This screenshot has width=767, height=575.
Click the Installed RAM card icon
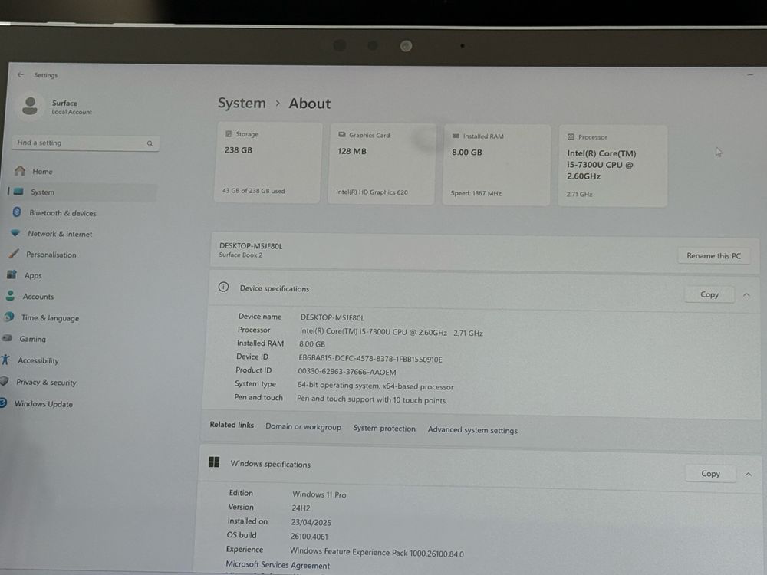(x=456, y=136)
